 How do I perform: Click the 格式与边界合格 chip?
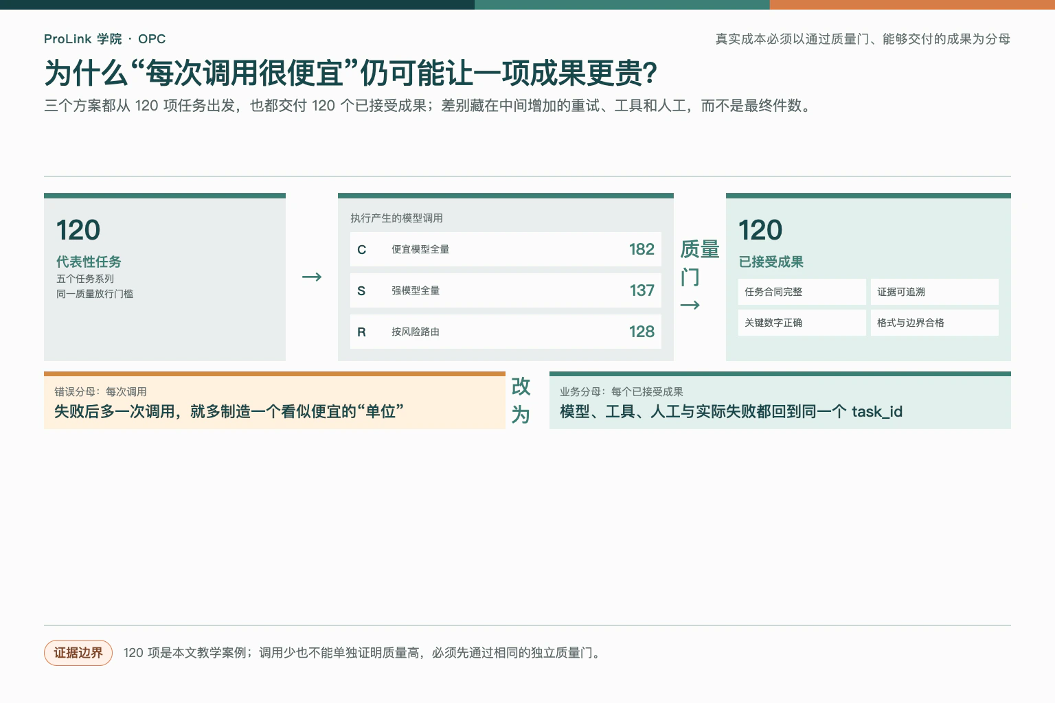pyautogui.click(x=935, y=323)
